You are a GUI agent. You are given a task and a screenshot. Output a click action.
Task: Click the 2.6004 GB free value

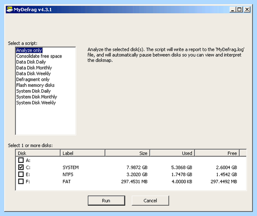(x=227, y=167)
